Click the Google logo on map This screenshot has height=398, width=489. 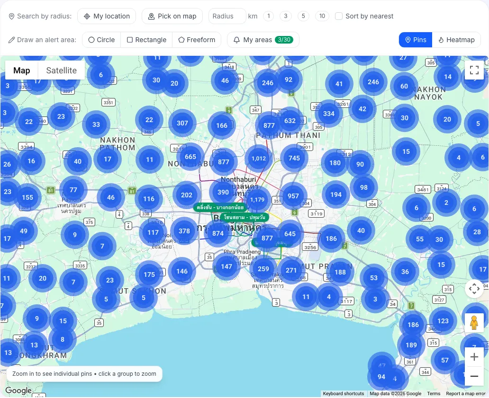[x=18, y=390]
